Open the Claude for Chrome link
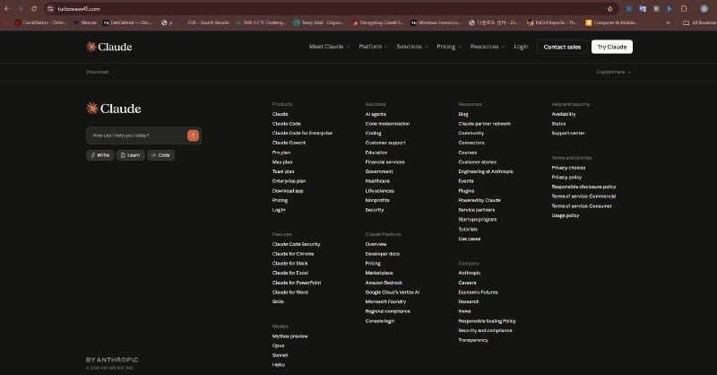 [293, 254]
